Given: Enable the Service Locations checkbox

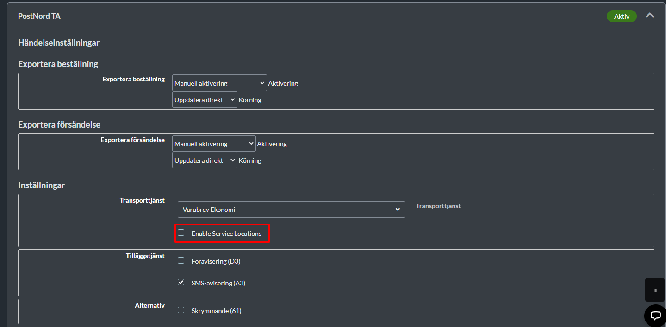Looking at the screenshot, I should tap(181, 233).
